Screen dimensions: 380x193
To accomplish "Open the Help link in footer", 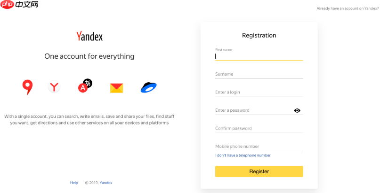I will coord(74,183).
